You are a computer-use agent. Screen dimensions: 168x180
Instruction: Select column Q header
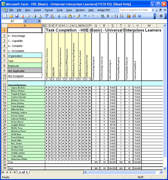[96, 26]
